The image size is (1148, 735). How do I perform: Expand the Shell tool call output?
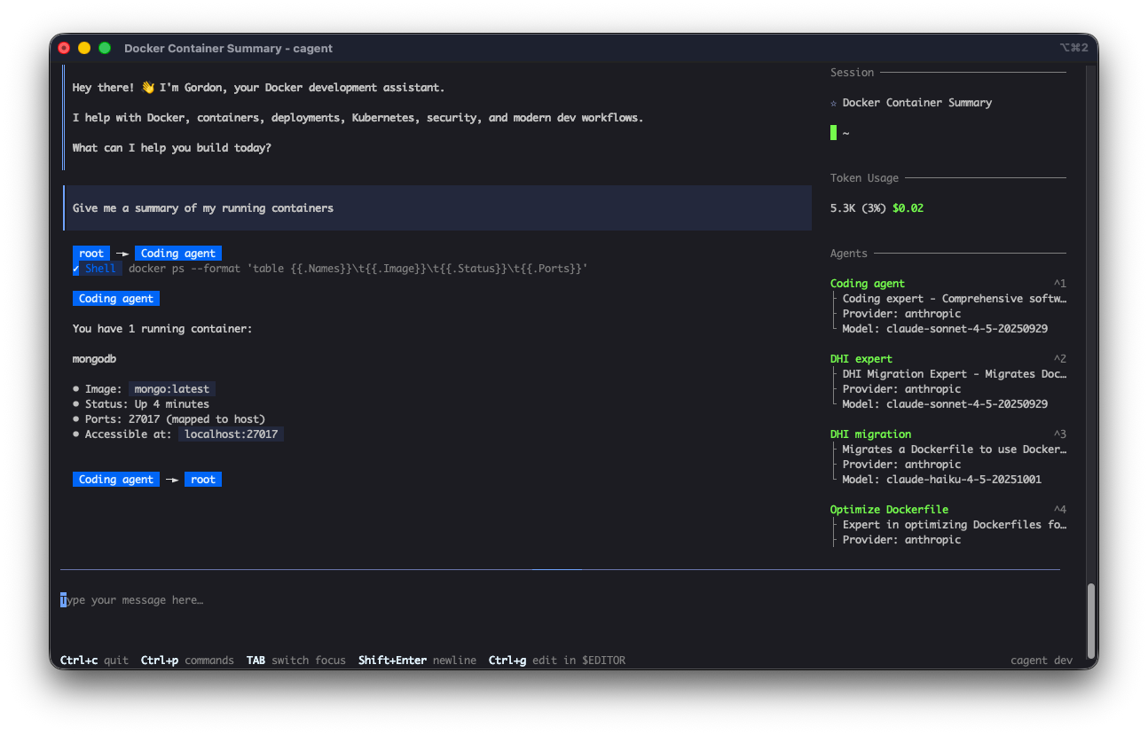(x=100, y=269)
